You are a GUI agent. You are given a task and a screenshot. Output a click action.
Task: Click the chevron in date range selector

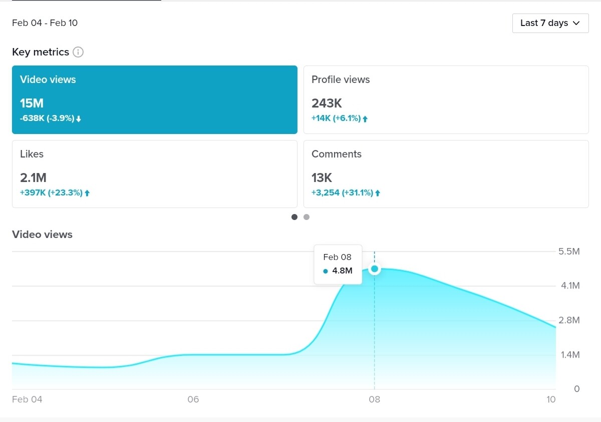(x=576, y=23)
